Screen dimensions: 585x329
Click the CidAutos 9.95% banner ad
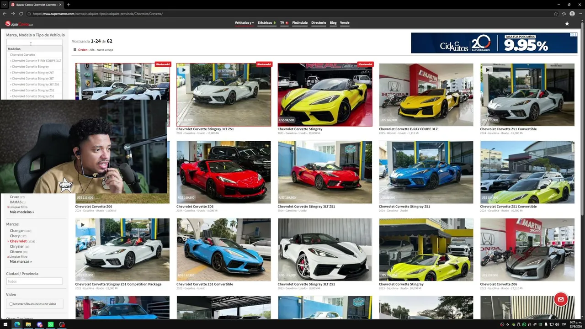[x=494, y=43]
